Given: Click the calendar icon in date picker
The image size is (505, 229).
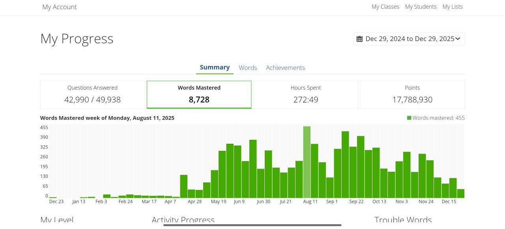Looking at the screenshot, I should tap(359, 39).
